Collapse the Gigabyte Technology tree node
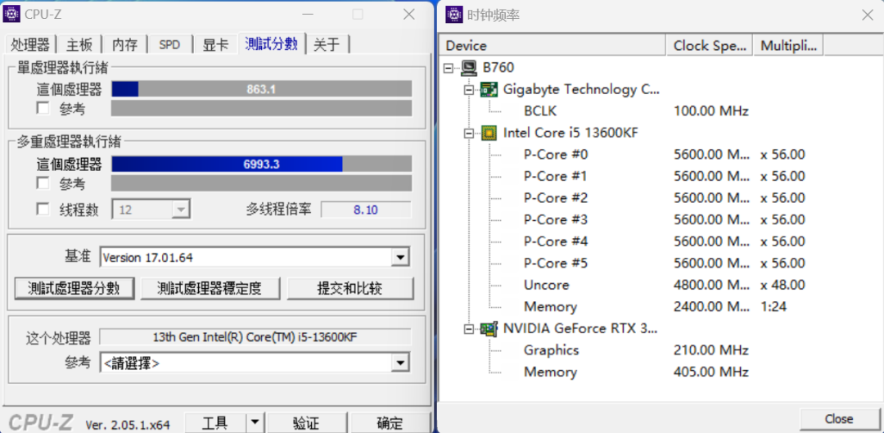The image size is (884, 433). [468, 90]
